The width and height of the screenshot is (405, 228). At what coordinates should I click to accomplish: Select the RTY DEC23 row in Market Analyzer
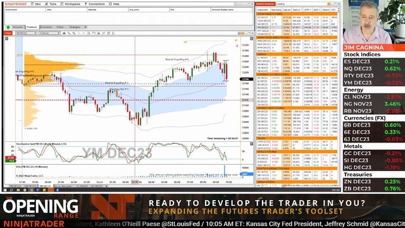pos(297,31)
